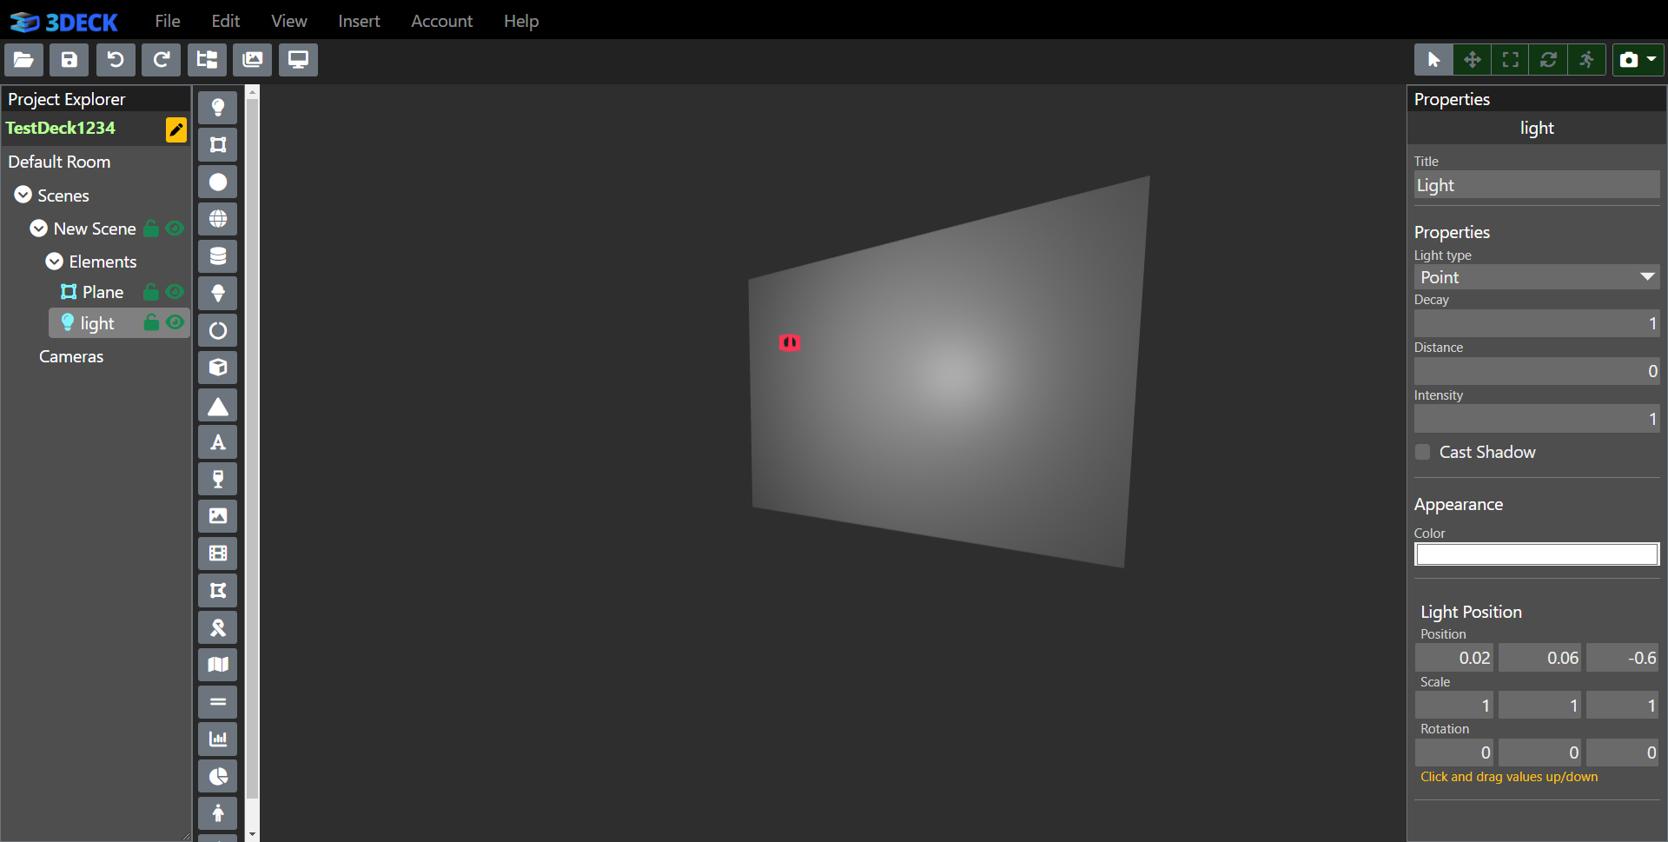Click the Undo arrow icon

pos(116,60)
